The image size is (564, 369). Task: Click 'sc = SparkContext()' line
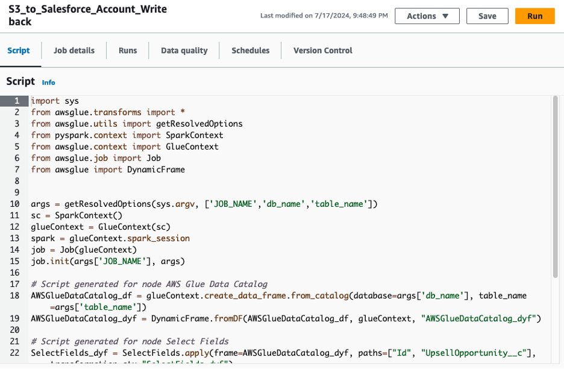coord(77,216)
